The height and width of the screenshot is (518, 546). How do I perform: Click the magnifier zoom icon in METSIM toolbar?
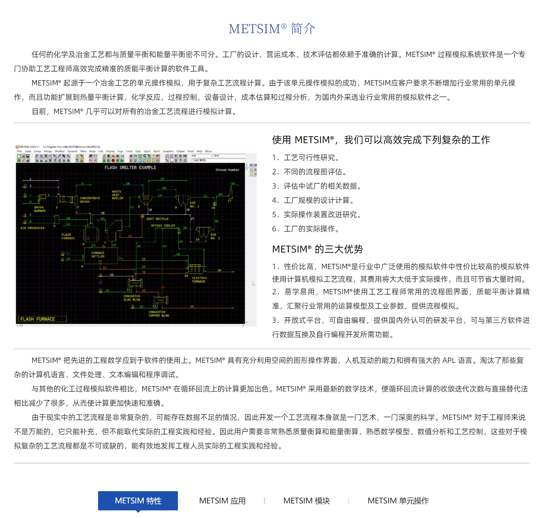point(68,156)
